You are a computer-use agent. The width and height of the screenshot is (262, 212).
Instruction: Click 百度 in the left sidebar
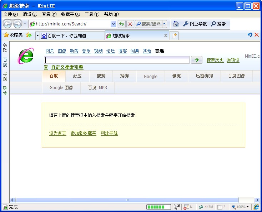[5, 62]
